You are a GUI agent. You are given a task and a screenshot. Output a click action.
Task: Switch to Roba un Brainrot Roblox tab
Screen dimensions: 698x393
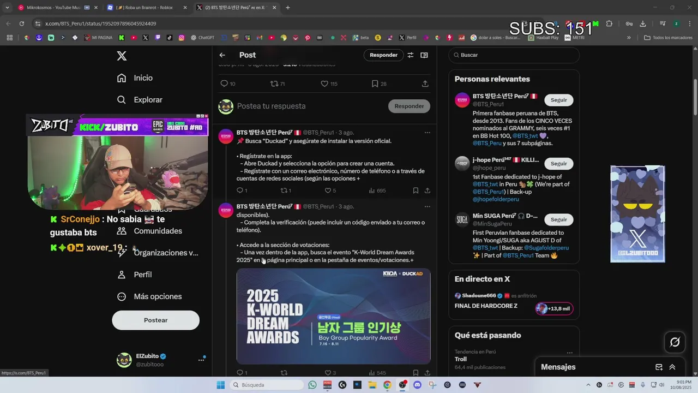click(146, 8)
